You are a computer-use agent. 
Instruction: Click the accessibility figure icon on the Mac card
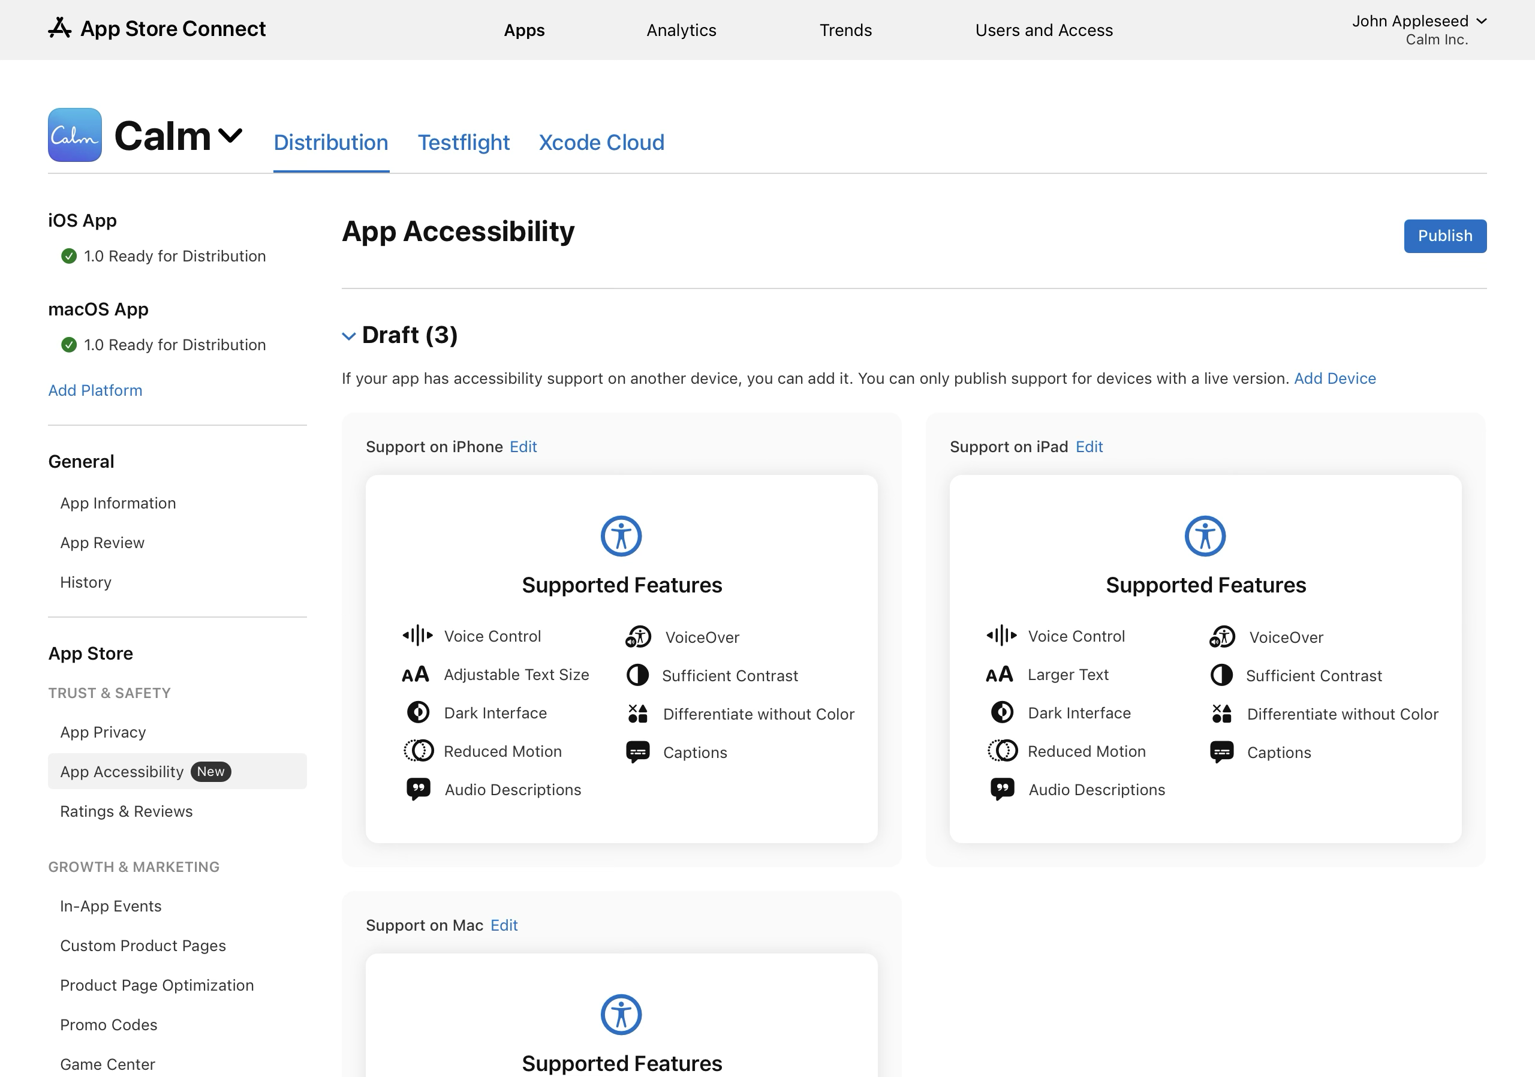(621, 1014)
